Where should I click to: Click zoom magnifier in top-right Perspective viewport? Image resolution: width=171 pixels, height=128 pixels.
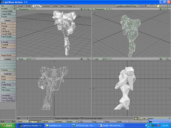[x=168, y=9]
